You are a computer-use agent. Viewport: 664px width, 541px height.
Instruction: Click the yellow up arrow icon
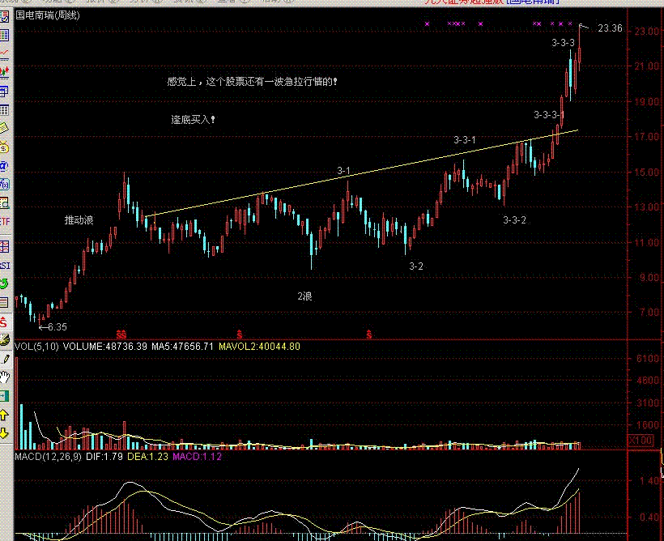(x=4, y=415)
